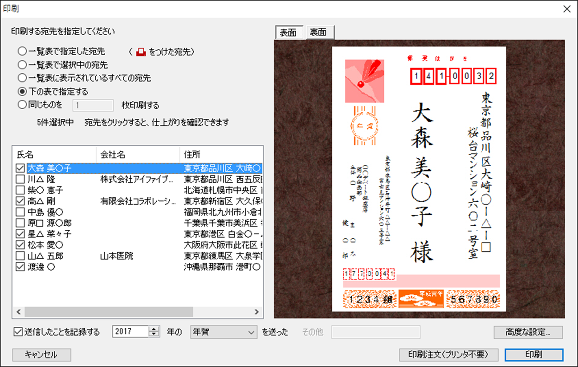Click sender postal code 170041 on preview
The width and height of the screenshot is (578, 367).
click(x=369, y=274)
